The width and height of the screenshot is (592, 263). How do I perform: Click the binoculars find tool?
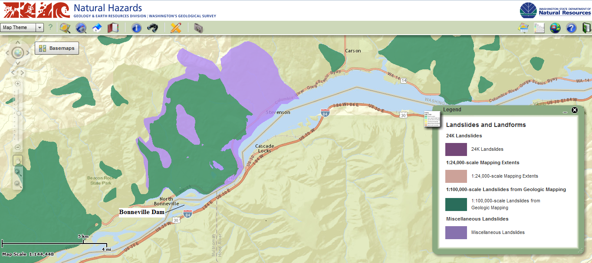(152, 28)
